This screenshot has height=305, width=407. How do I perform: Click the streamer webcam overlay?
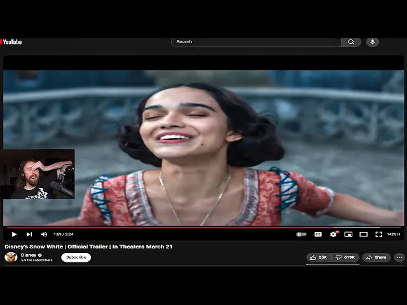(x=38, y=174)
